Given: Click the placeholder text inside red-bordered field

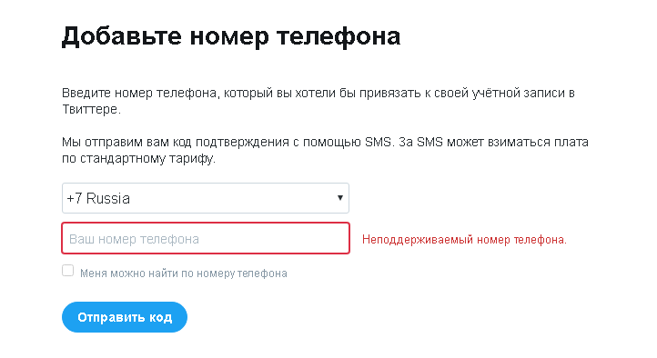Looking at the screenshot, I should pyautogui.click(x=134, y=239).
